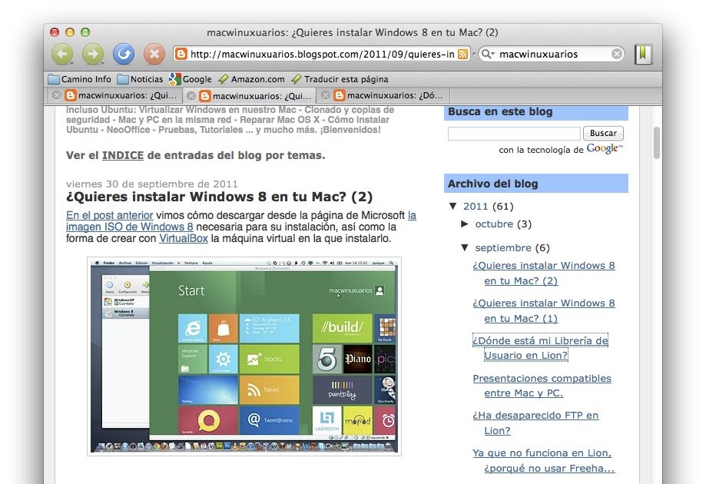Viewport: 706px width, 484px height.
Task: Open the Amazon.com bookmark
Action: (x=251, y=79)
